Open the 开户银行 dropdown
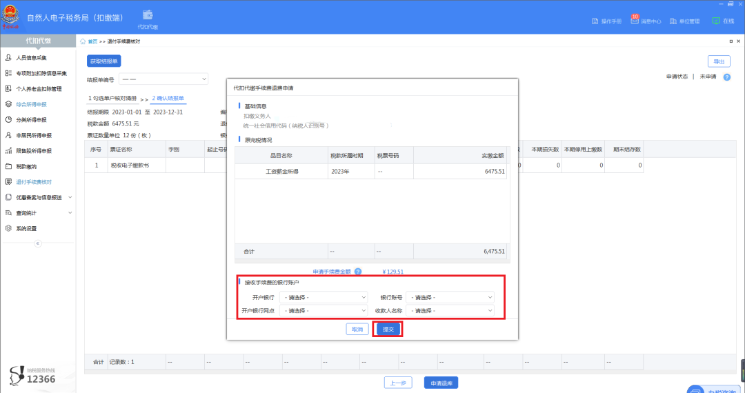Image resolution: width=745 pixels, height=393 pixels. 324,298
